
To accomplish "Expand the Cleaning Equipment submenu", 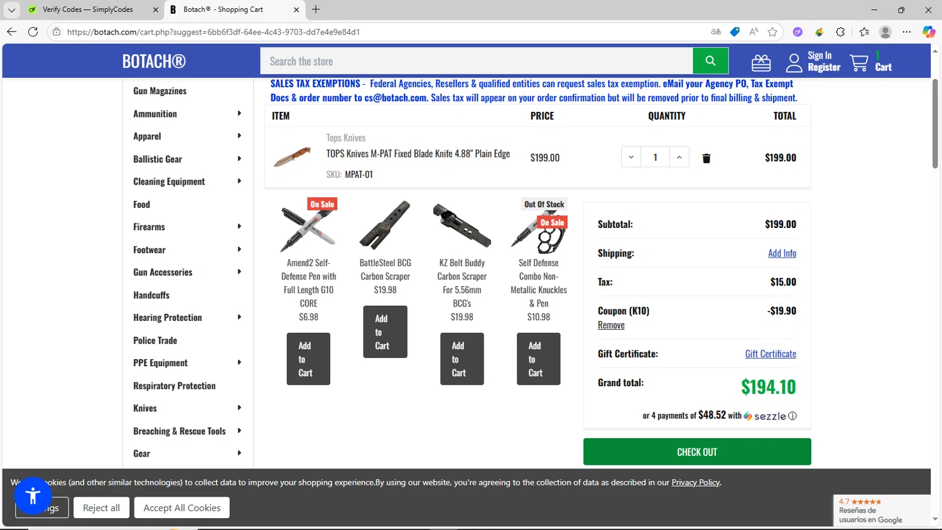I will (x=239, y=181).
